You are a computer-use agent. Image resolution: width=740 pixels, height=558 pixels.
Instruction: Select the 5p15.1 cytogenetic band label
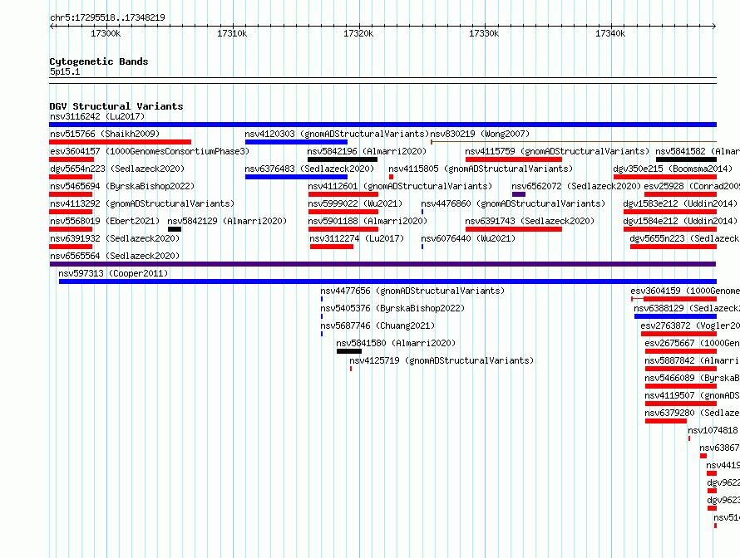[65, 71]
